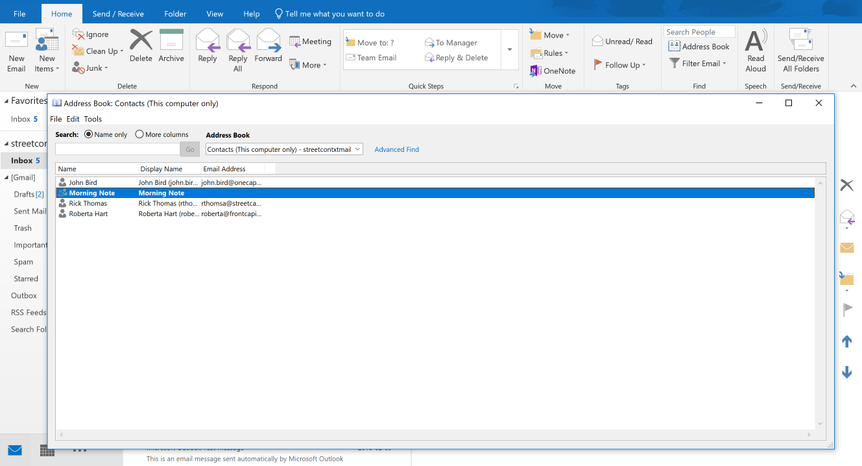Open the Clean Up dropdown
The image size is (862, 466).
pos(97,51)
